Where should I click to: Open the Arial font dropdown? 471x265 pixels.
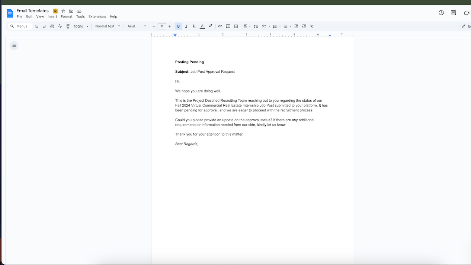137,26
